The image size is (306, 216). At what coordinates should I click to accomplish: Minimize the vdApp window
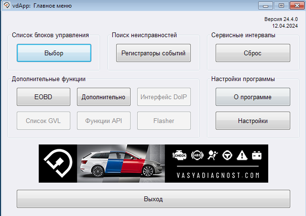click(x=265, y=5)
